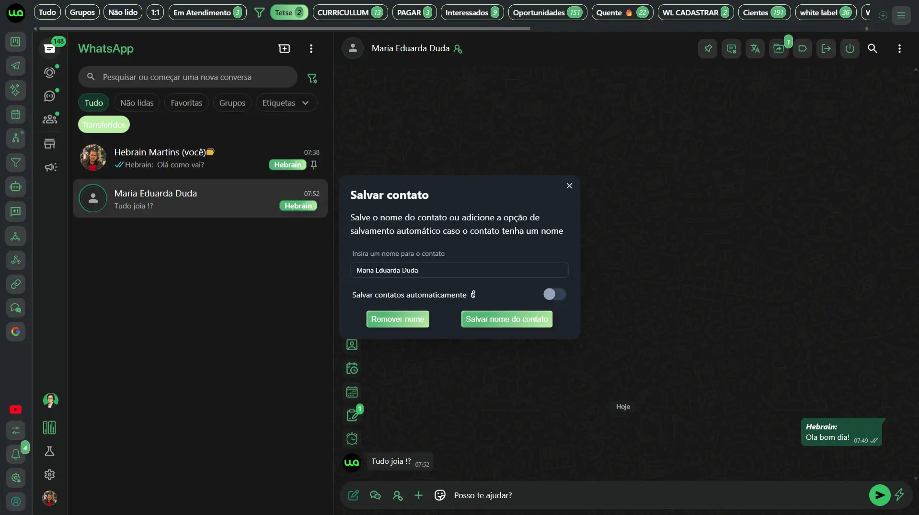Click the search conversations field
This screenshot has width=919, height=515.
pyautogui.click(x=187, y=77)
